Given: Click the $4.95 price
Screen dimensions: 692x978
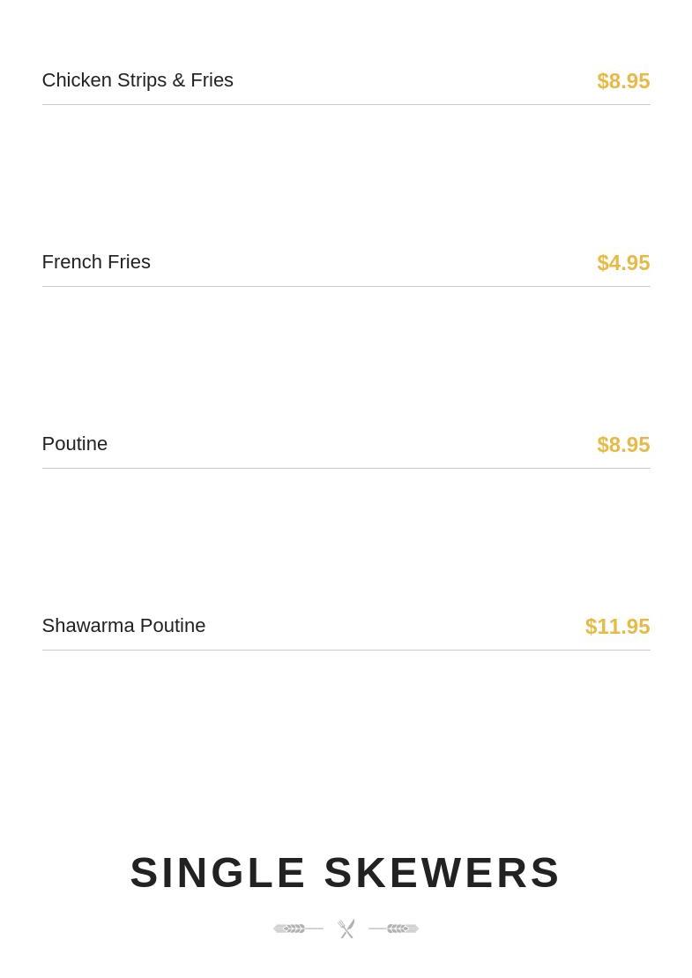Looking at the screenshot, I should click(x=623, y=263).
